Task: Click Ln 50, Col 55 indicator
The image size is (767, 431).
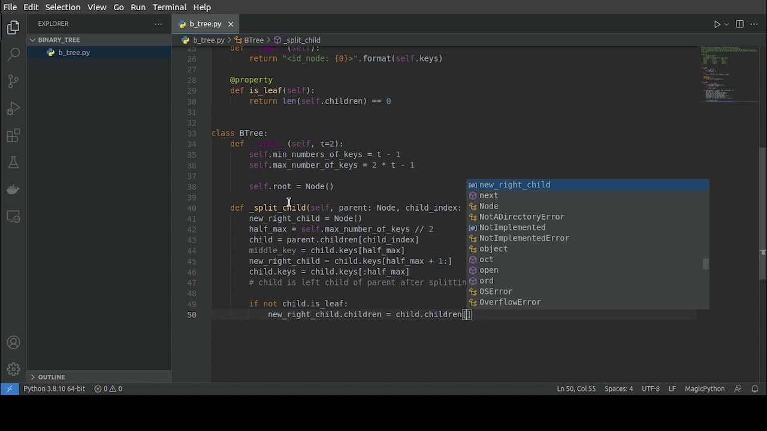Action: click(576, 388)
